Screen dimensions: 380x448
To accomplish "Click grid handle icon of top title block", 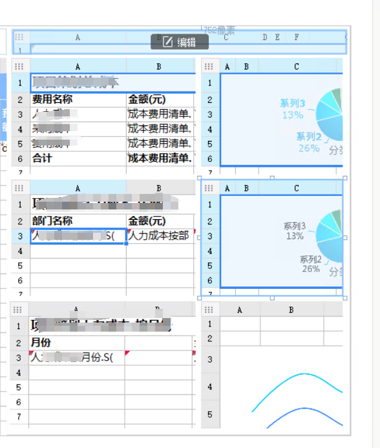I will coord(19,37).
